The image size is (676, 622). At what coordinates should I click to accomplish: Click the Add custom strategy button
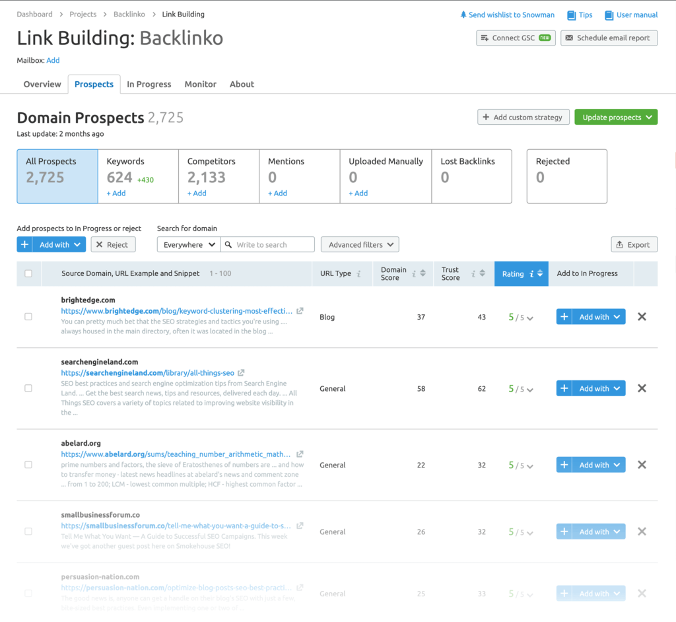pyautogui.click(x=523, y=117)
